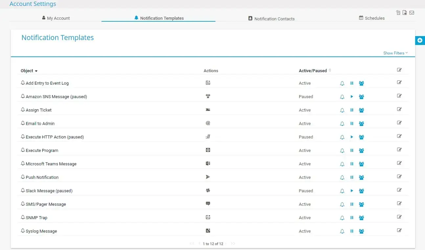Click the @ icon in the Email to Admin row

[x=208, y=123]
